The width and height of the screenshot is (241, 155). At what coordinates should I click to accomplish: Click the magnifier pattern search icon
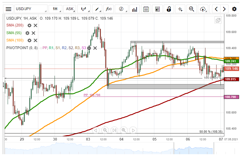pos(192,9)
